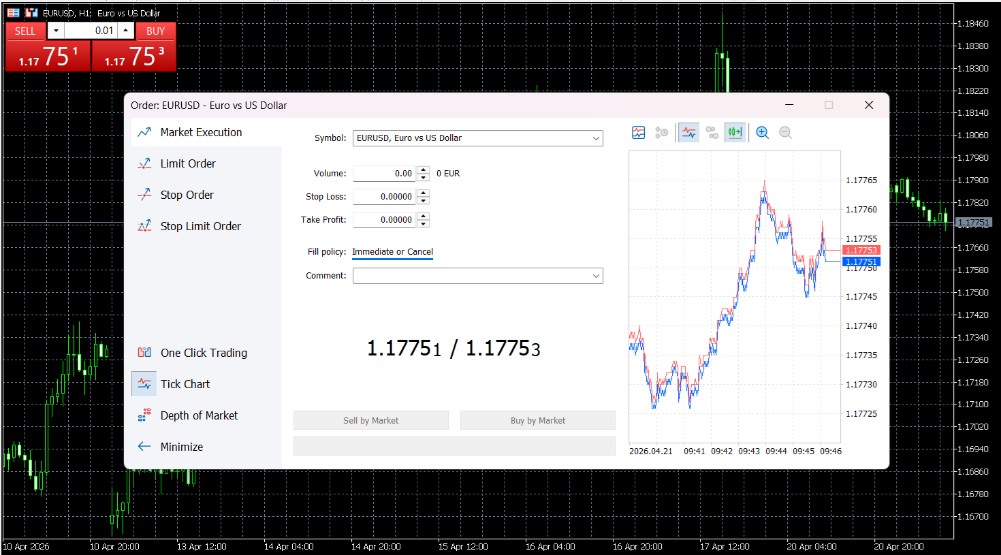Increase Take Profit with the up arrow
The image size is (1001, 555).
tap(423, 216)
